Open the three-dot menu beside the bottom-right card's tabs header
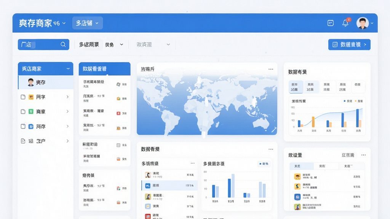 coord(363,155)
